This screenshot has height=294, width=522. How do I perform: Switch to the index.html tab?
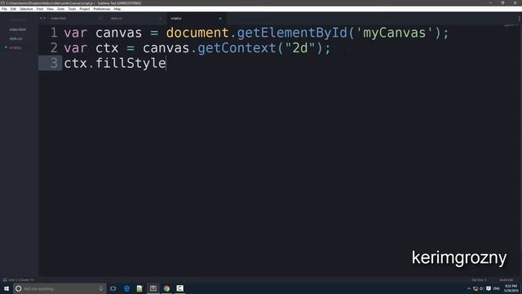click(x=58, y=18)
